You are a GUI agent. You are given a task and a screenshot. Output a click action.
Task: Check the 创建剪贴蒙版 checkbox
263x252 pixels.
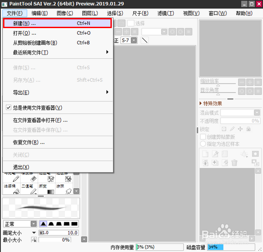[203, 137]
